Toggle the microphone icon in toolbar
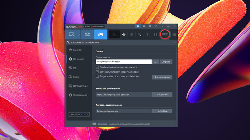250x140 pixels. (x=132, y=34)
